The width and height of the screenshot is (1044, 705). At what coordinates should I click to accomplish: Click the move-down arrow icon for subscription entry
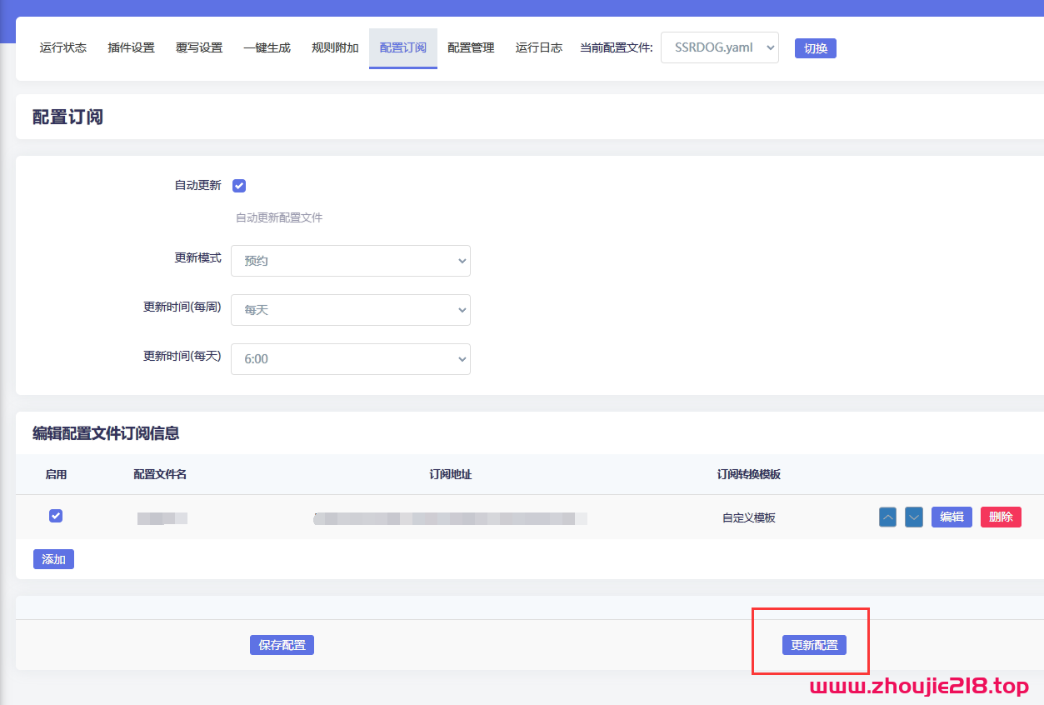913,517
